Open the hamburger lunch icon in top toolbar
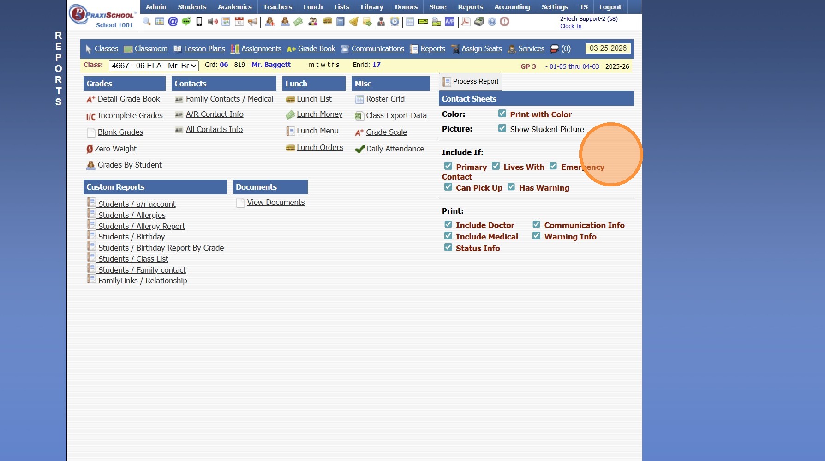The width and height of the screenshot is (825, 461). coord(328,22)
